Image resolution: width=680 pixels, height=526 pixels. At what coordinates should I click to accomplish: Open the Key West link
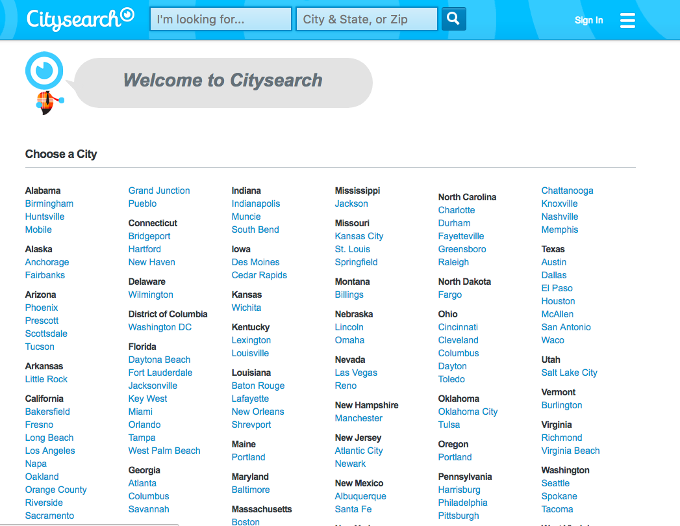(147, 399)
